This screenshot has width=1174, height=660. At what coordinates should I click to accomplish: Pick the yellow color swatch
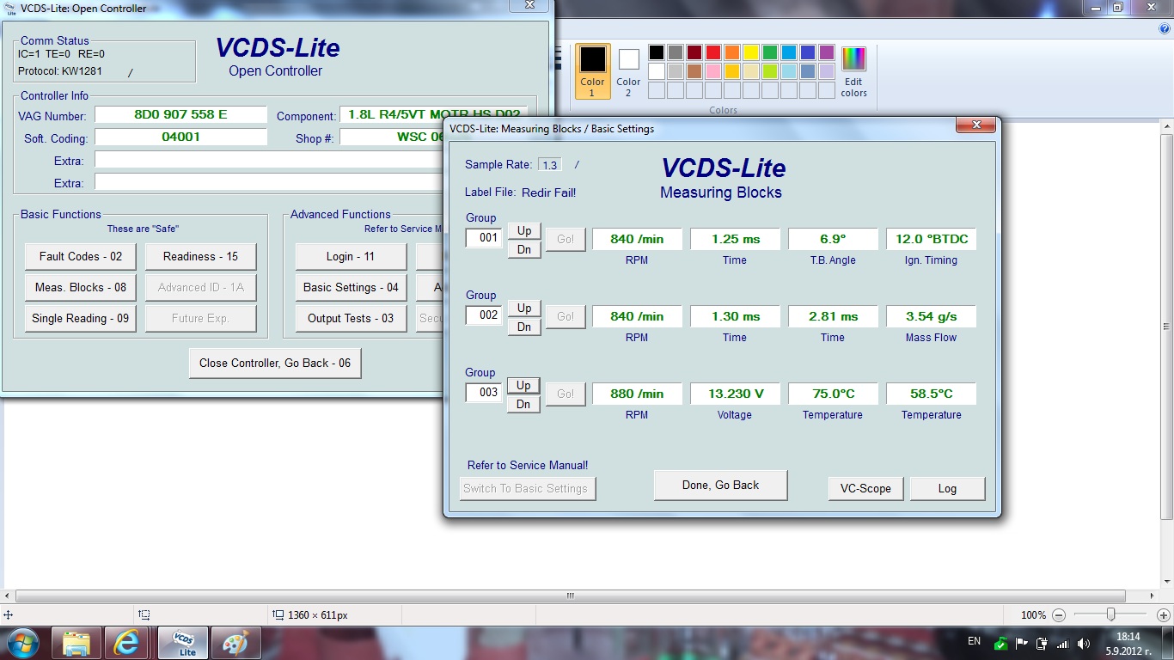(751, 52)
